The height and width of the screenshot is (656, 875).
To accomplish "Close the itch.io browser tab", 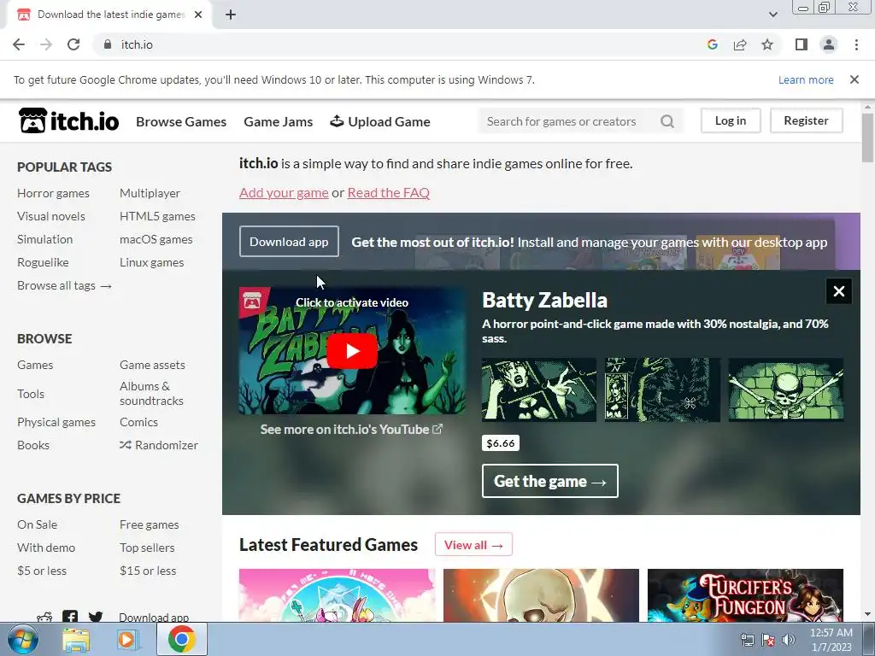I will point(198,15).
